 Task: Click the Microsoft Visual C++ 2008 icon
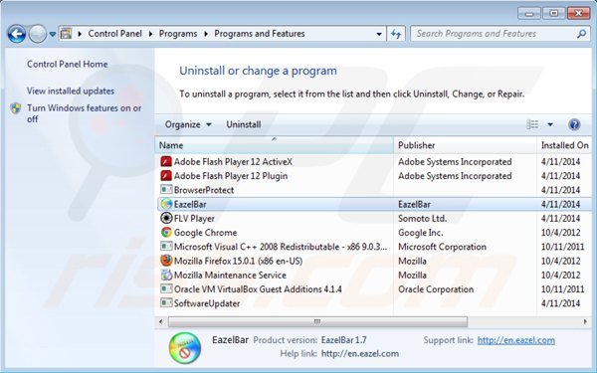(x=166, y=247)
